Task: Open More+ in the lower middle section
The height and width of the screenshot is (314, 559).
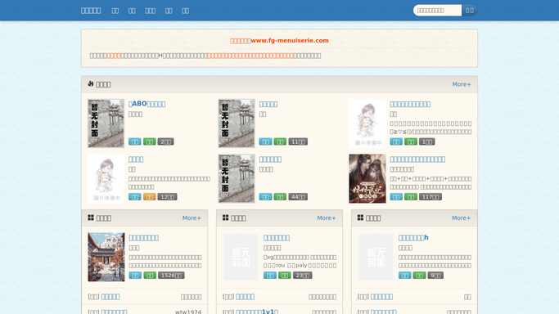Action: tap(327, 218)
